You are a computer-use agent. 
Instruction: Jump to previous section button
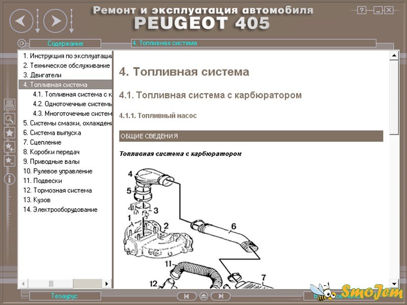[186, 296]
